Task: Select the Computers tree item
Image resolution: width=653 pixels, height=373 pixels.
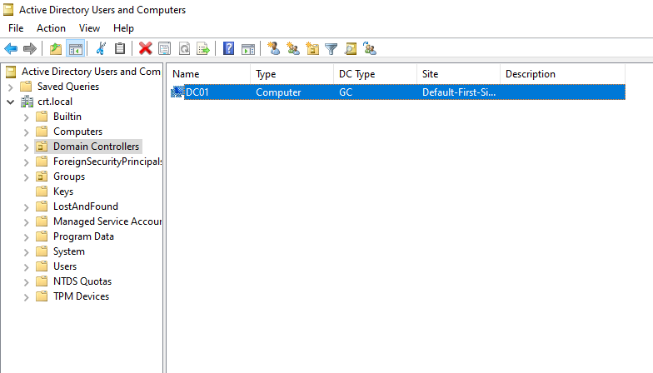Action: (77, 132)
